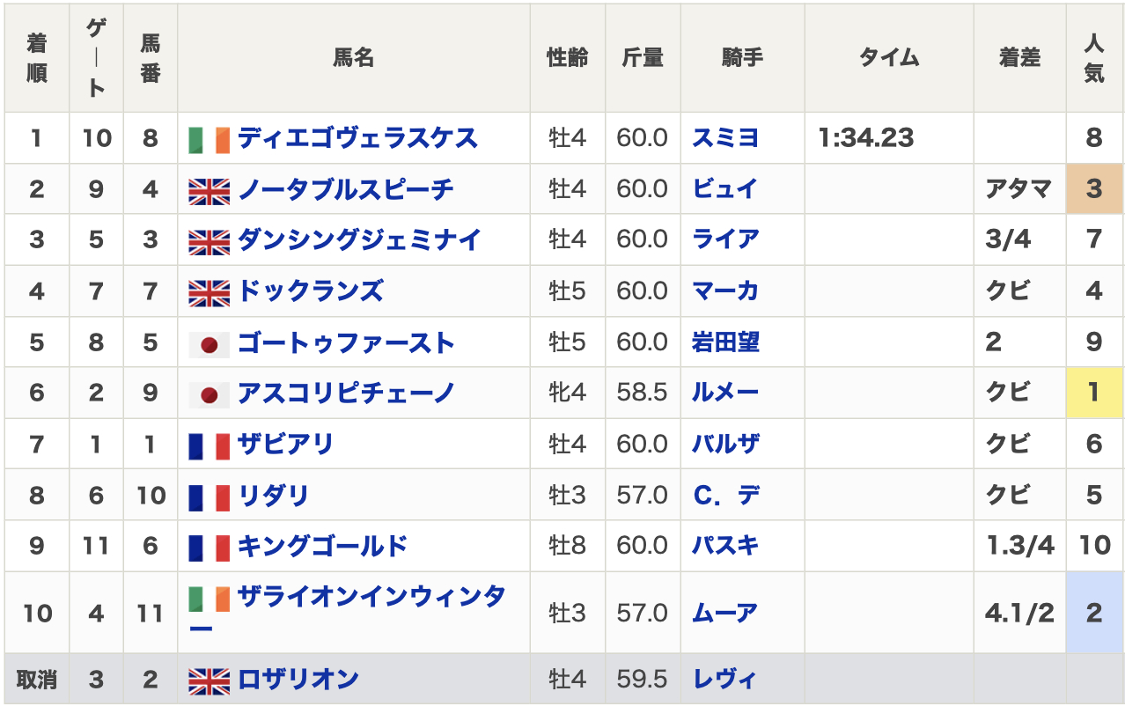
Task: Click UK flag beside ドックランズ
Action: coord(210,293)
